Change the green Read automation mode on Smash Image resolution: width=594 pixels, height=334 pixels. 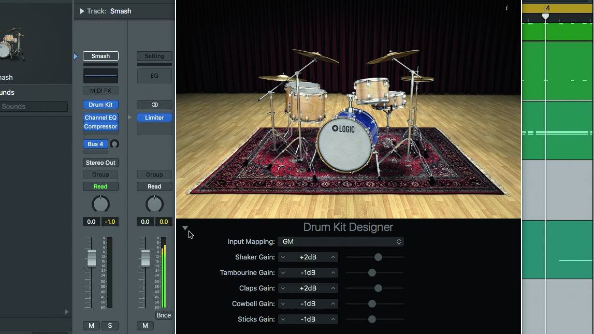100,186
